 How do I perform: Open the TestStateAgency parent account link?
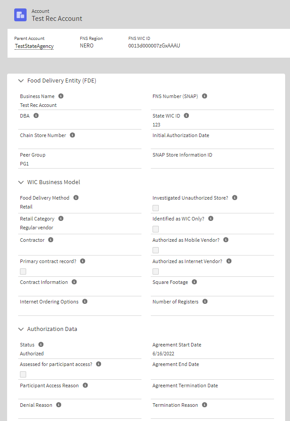tap(34, 46)
